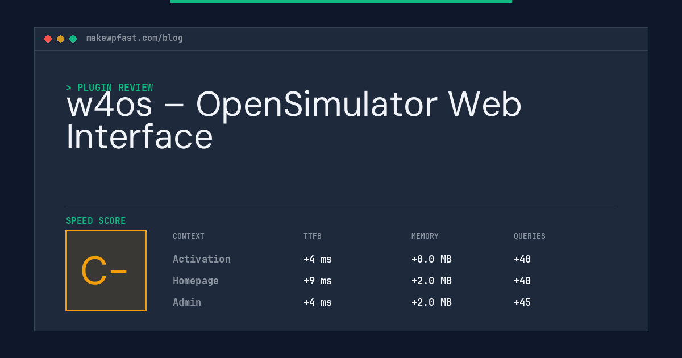Click the C- grade badge
Viewport: 682px width, 358px height.
(106, 270)
